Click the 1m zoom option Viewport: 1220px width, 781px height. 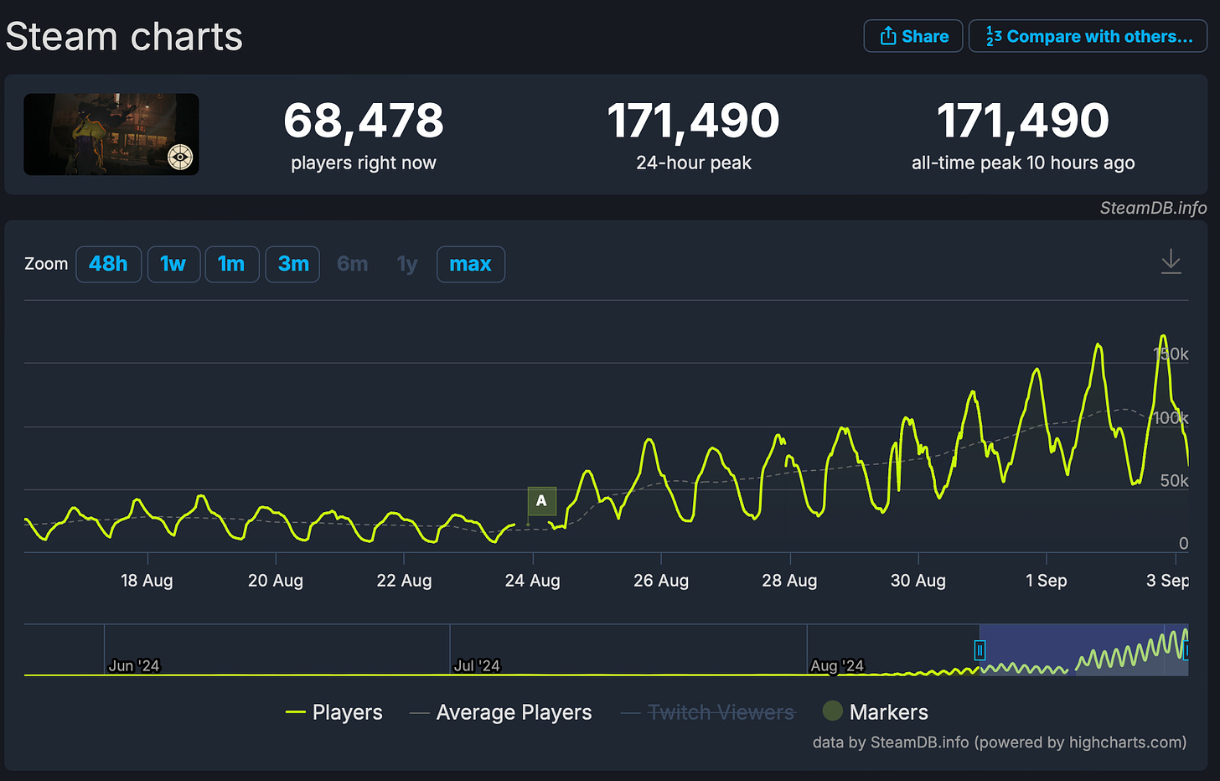pos(232,264)
